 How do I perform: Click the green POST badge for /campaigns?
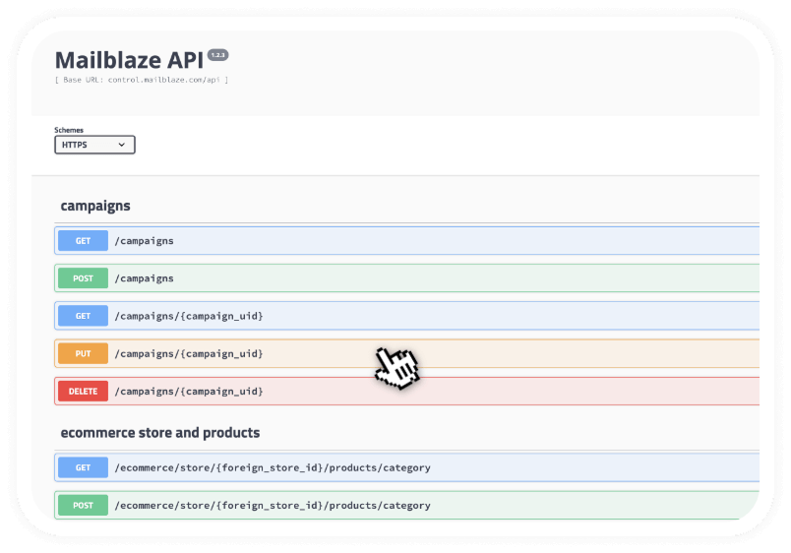point(84,278)
